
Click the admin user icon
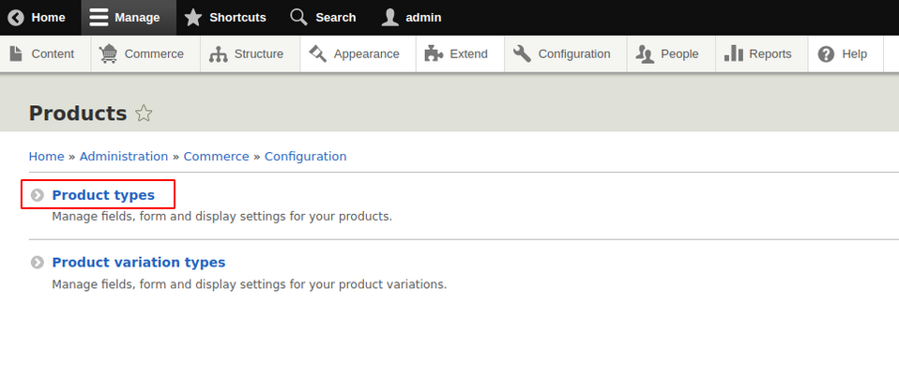389,18
